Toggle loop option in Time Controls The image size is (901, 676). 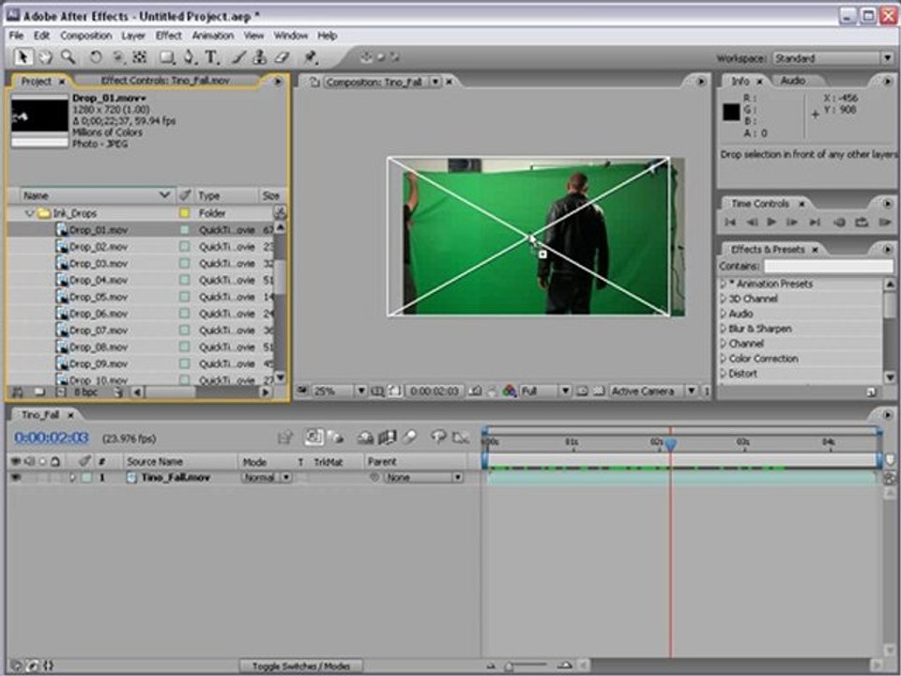pyautogui.click(x=862, y=222)
